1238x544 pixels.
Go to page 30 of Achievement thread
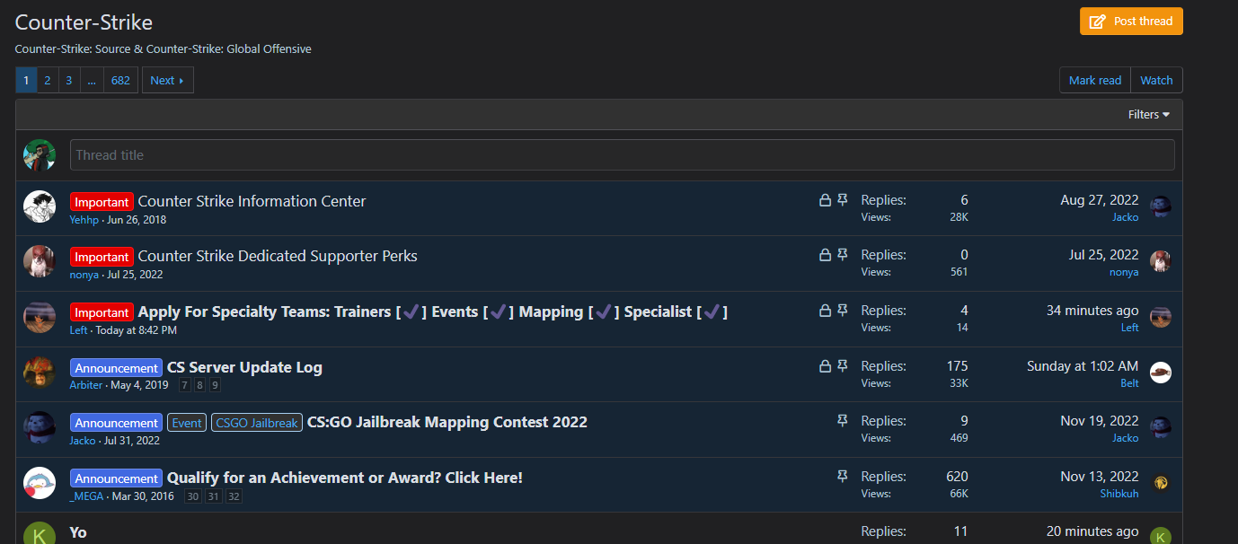point(192,496)
